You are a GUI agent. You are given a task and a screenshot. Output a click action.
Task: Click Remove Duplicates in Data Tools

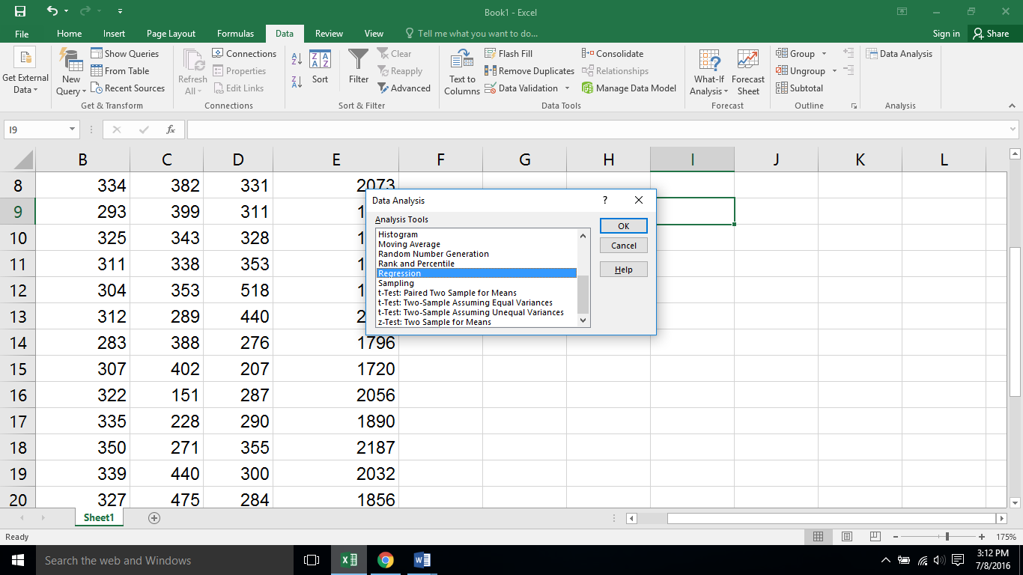[529, 71]
